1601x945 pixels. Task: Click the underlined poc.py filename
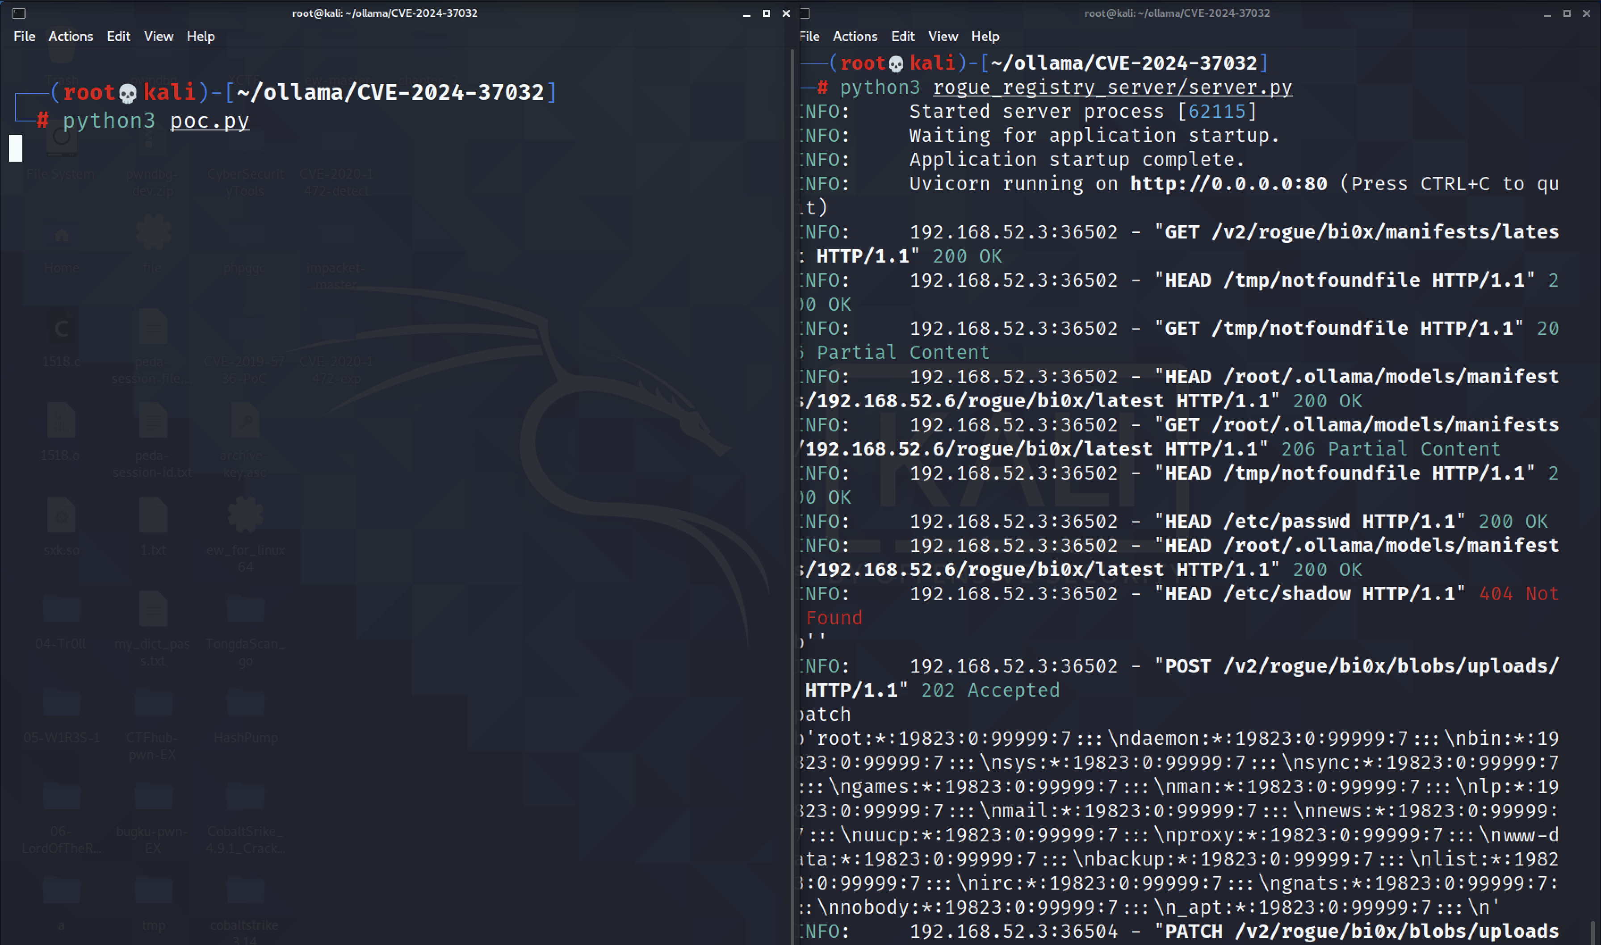tap(210, 120)
